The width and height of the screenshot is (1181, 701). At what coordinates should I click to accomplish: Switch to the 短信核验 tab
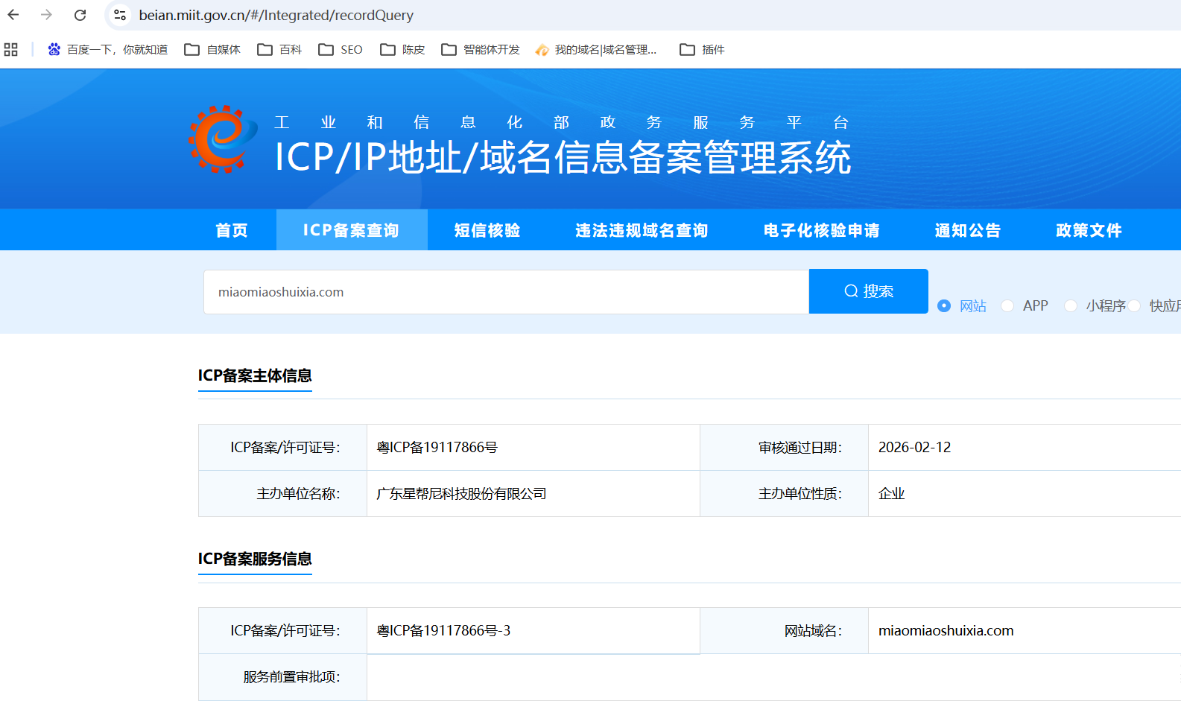click(x=487, y=230)
